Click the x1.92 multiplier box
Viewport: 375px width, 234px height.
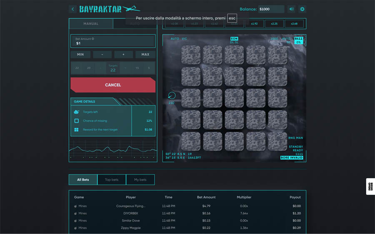click(x=254, y=24)
